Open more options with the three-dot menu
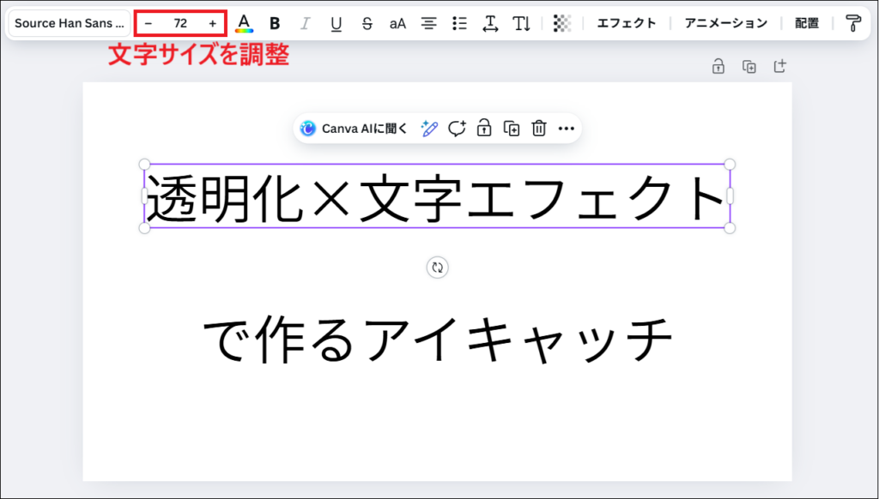Viewport: 879px width, 499px height. [566, 128]
